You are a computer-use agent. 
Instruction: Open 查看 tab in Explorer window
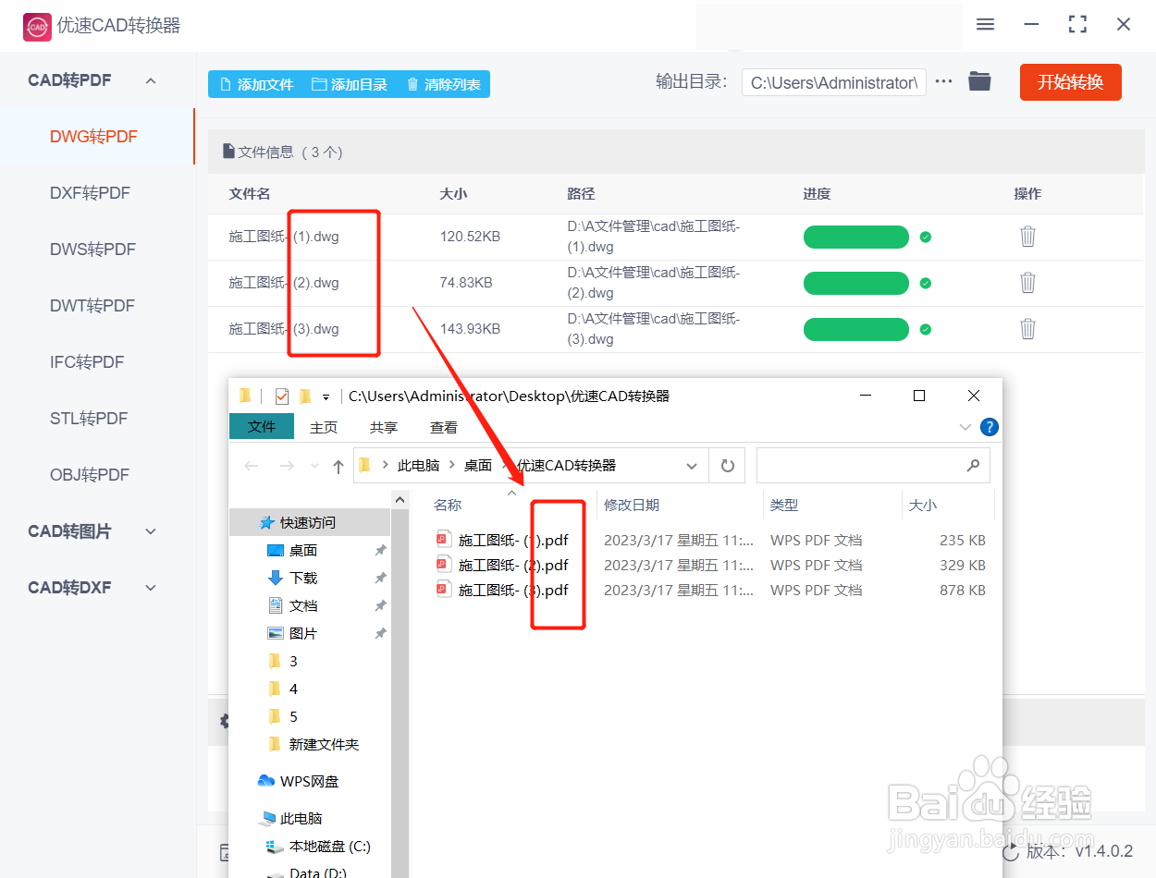coord(444,427)
